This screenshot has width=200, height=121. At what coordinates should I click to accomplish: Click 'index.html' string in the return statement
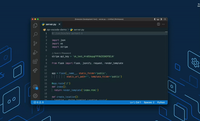click(90, 90)
